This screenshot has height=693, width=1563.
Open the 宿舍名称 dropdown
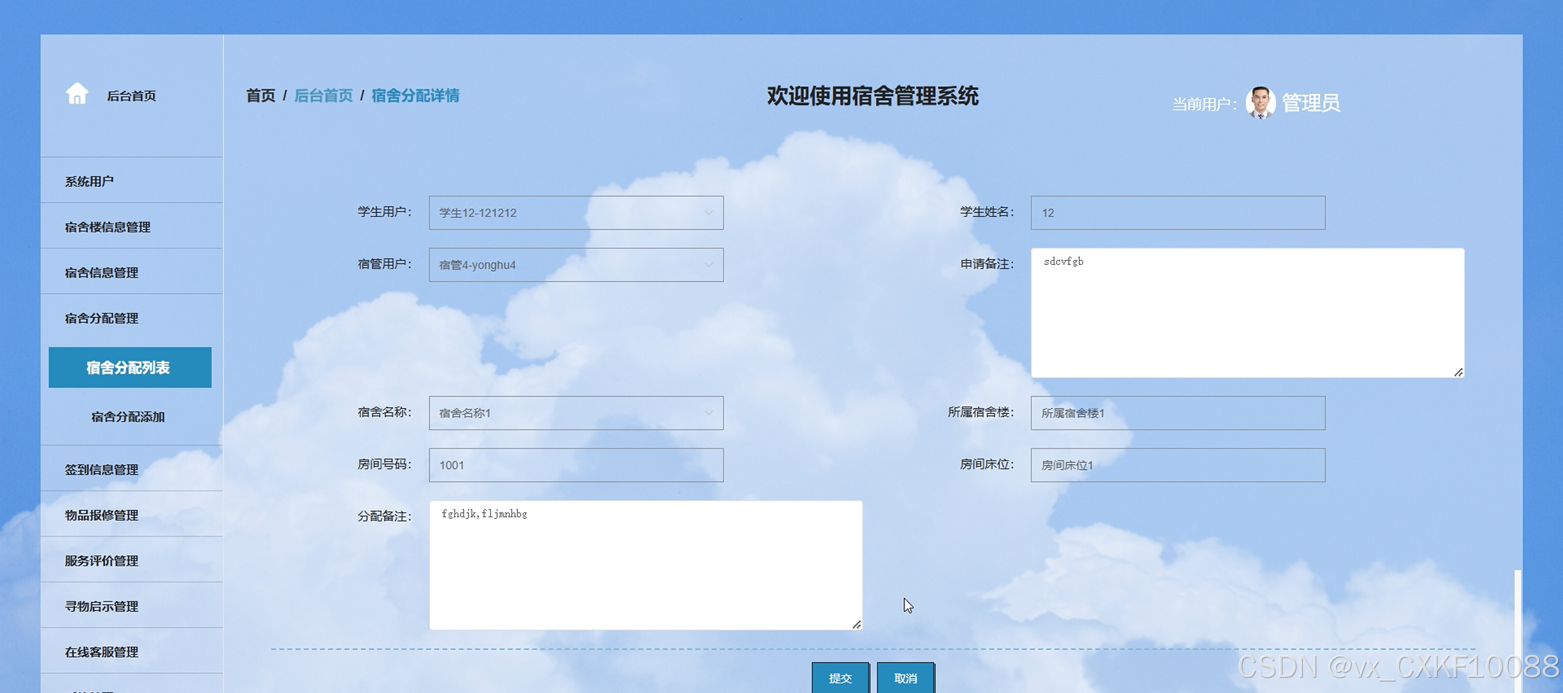click(x=575, y=413)
